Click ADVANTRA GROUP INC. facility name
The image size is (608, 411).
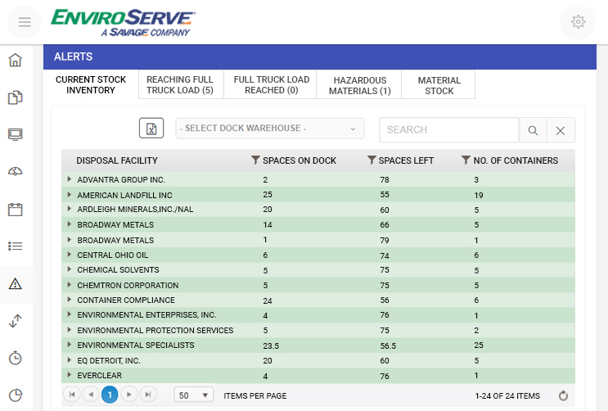121,179
